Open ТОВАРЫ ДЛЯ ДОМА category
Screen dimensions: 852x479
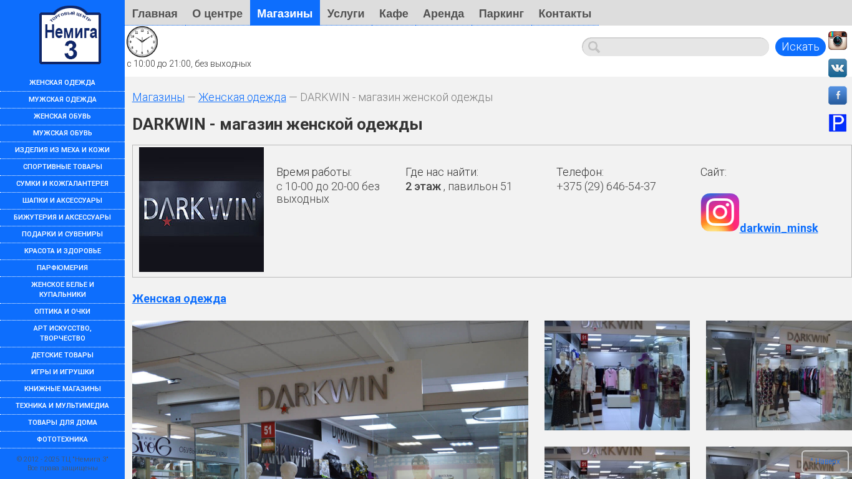(62, 422)
